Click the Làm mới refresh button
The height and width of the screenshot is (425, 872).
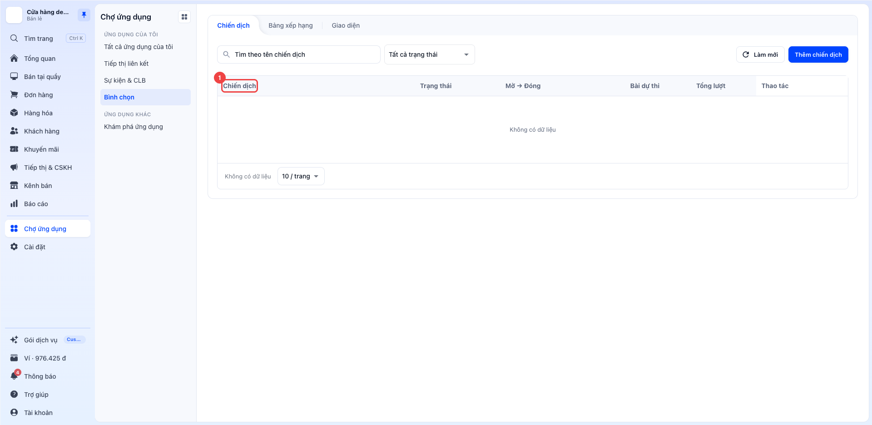pyautogui.click(x=760, y=54)
